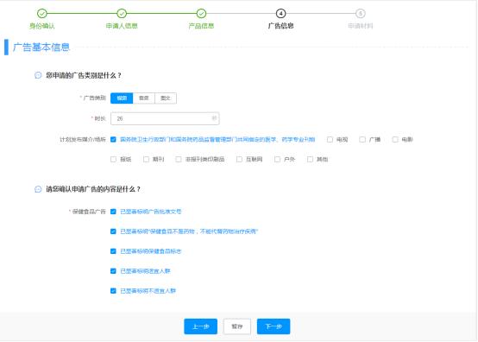Image resolution: width=478 pixels, height=342 pixels.
Task: Click the step 5 申请材料 circle
Action: click(361, 14)
